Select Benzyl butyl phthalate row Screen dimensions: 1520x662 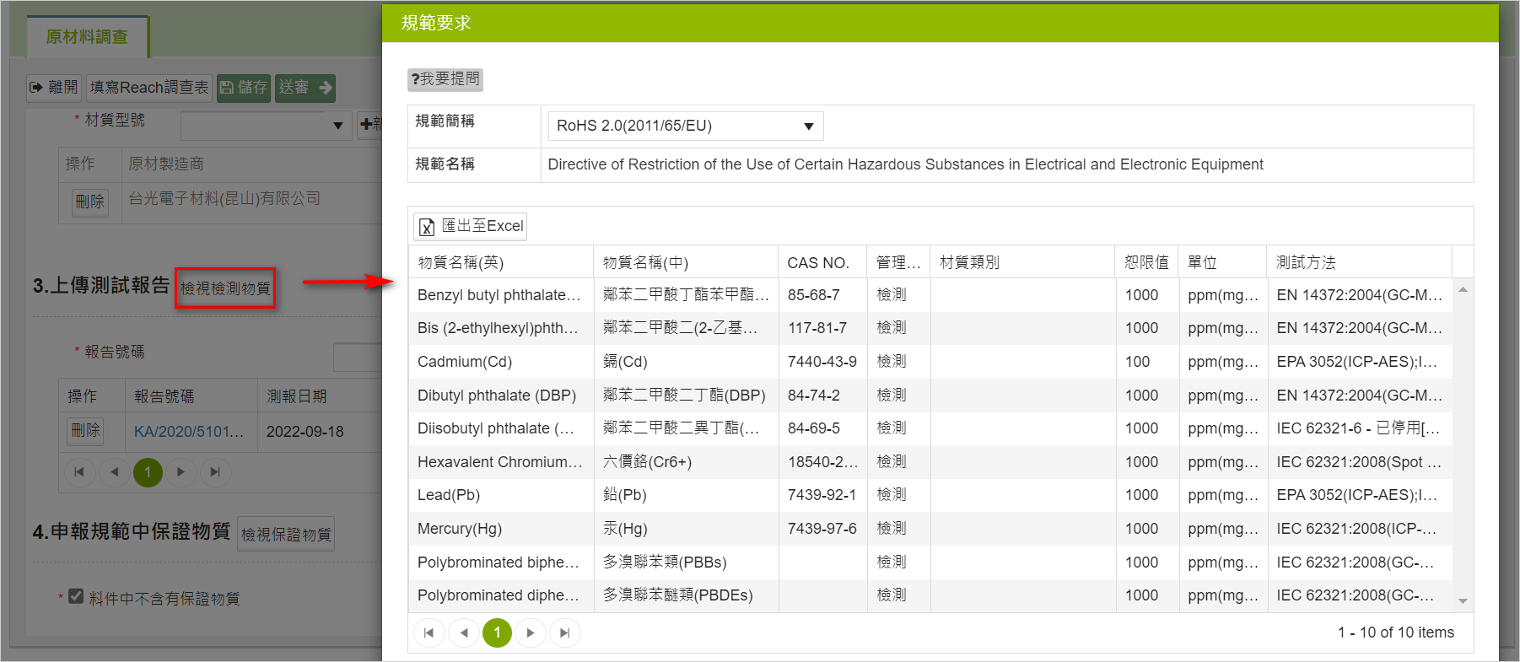coord(930,295)
